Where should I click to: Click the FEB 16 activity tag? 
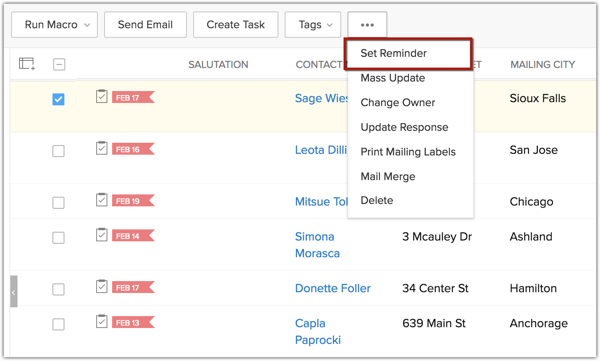[x=133, y=149]
